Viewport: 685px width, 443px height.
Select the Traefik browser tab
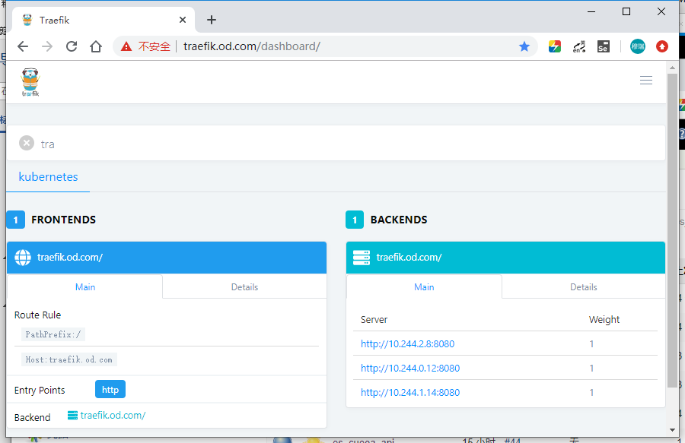pos(103,20)
